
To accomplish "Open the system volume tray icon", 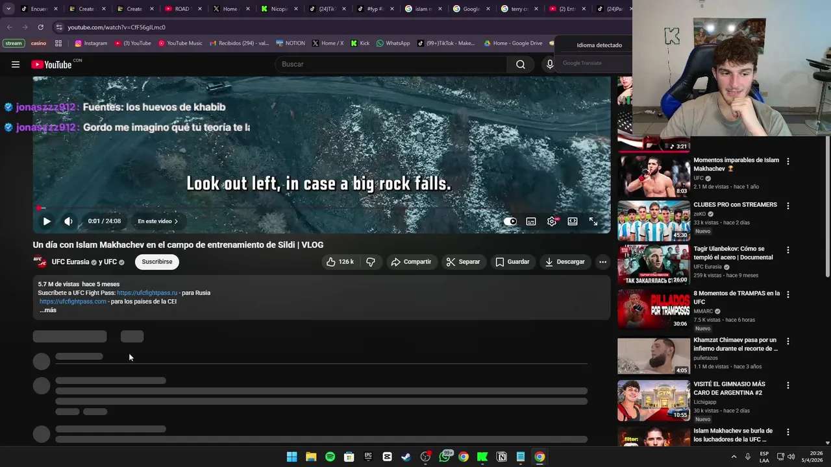I will pyautogui.click(x=791, y=457).
